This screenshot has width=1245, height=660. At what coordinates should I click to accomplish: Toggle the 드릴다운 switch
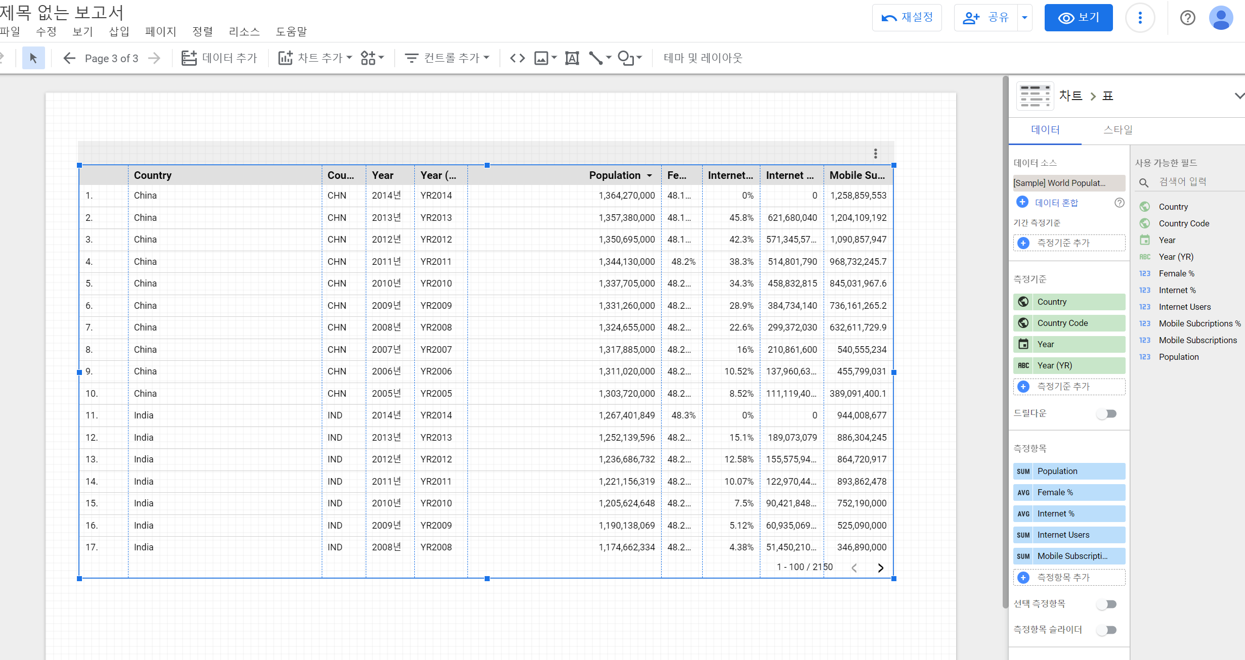[x=1106, y=414]
